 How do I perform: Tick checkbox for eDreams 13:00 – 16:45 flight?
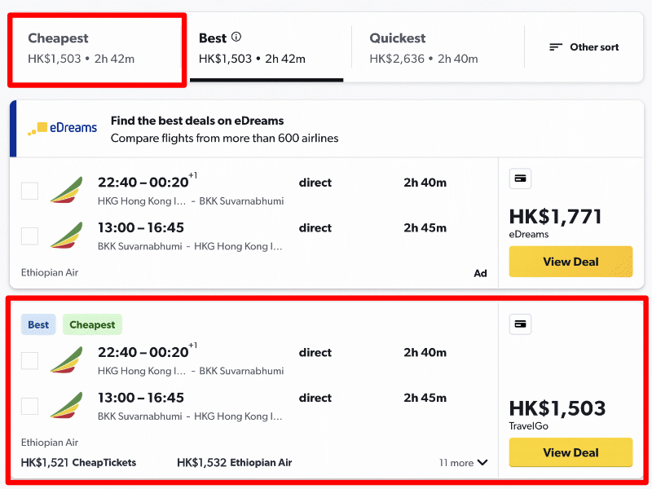[x=29, y=236]
